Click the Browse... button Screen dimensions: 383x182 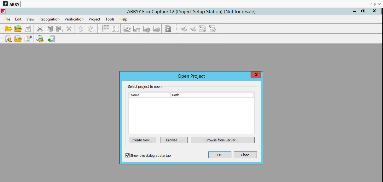coord(174,140)
